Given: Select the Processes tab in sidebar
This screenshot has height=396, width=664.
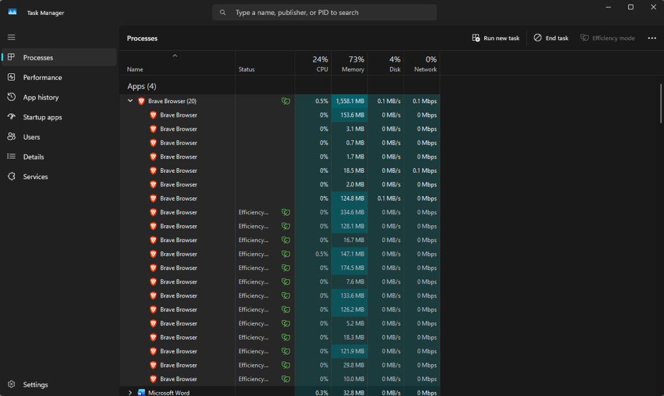Looking at the screenshot, I should tap(59, 57).
